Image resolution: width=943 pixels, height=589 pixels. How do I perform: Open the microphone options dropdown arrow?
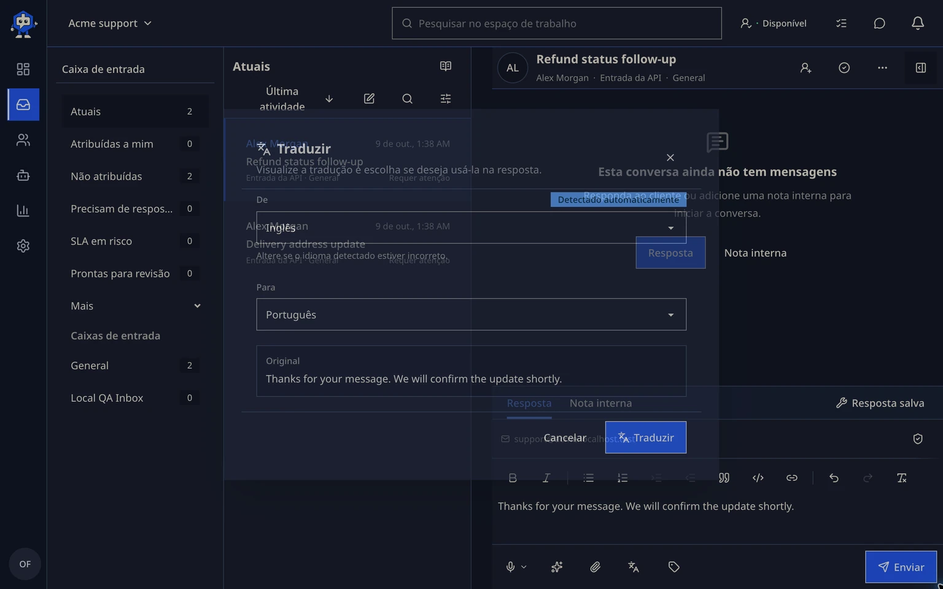point(524,567)
